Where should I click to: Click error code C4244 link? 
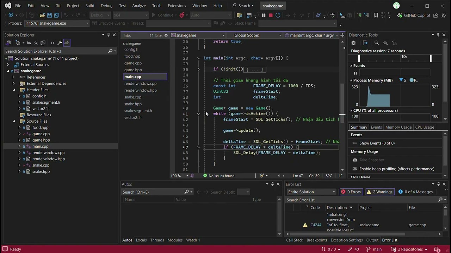pyautogui.click(x=316, y=225)
